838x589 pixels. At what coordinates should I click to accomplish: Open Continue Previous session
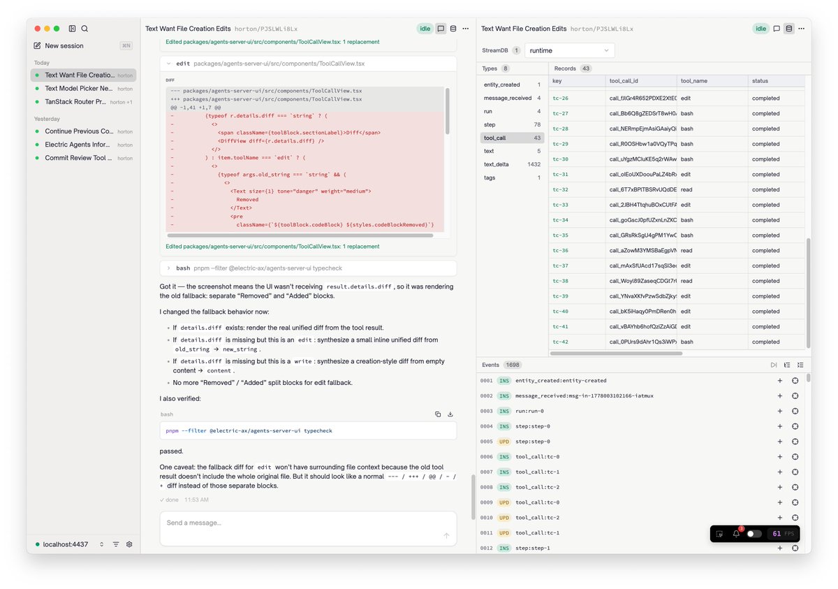[83, 131]
